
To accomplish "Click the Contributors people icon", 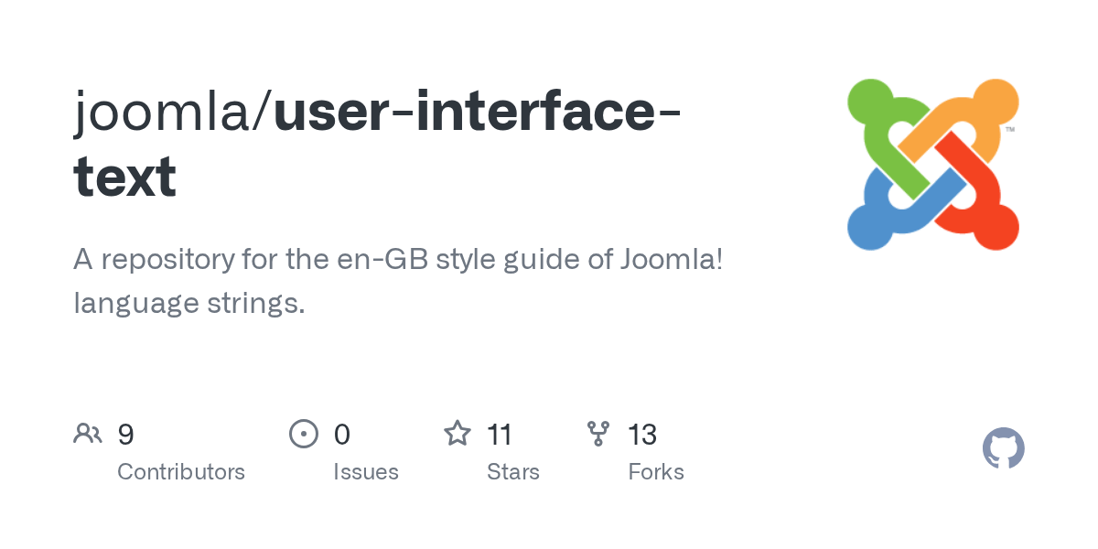I will [88, 433].
